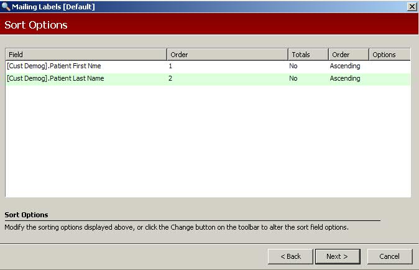Click order value 1 for Patient First Nme
419x270 pixels.
coord(170,66)
